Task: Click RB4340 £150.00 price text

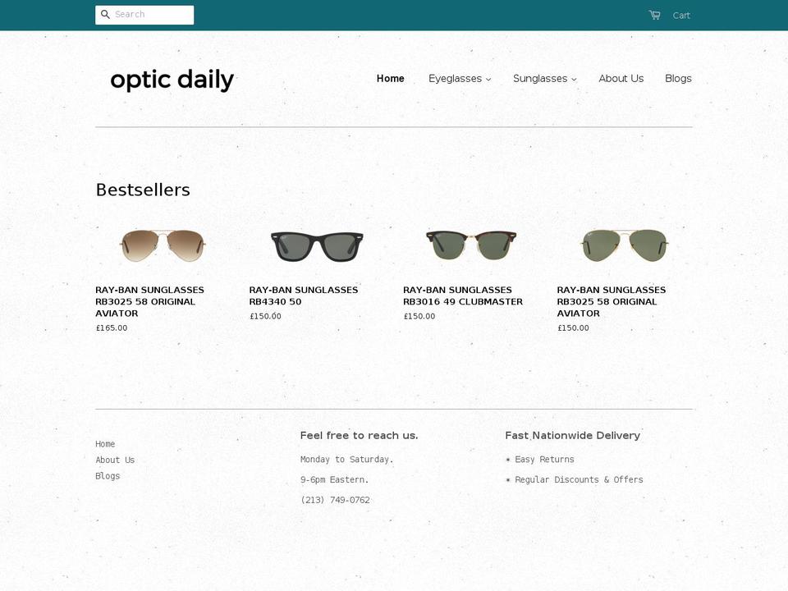Action: point(265,316)
